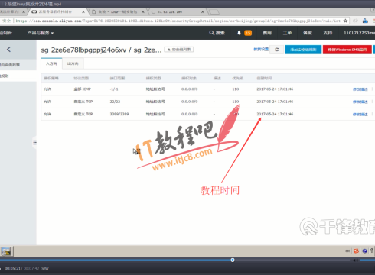375x275 pixels.
Task: Close the active Aliyun console browser tab
Action: (83, 11)
